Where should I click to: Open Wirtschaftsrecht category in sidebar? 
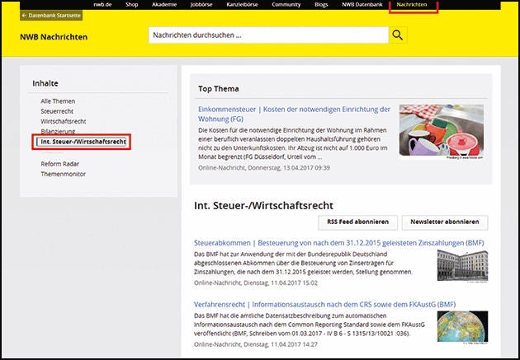[64, 120]
